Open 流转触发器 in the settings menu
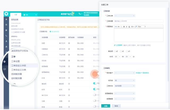170x110 pixels. point(16,74)
